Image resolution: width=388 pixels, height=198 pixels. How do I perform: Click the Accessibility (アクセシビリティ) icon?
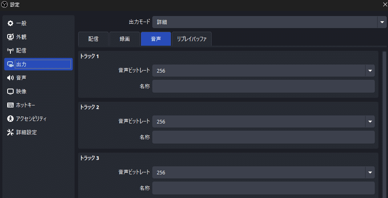(10, 119)
